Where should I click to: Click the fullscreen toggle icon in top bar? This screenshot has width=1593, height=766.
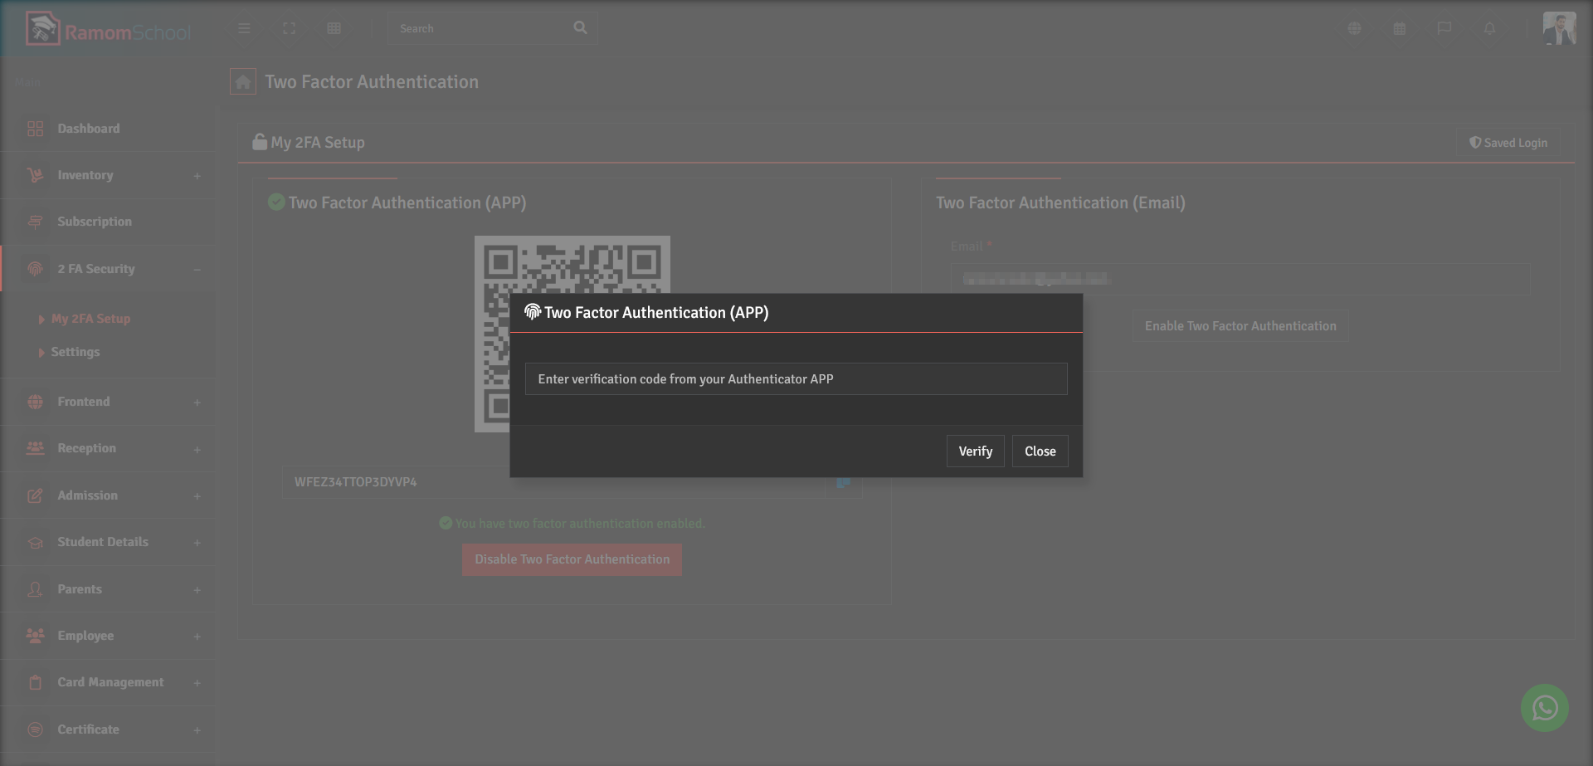[x=289, y=28]
